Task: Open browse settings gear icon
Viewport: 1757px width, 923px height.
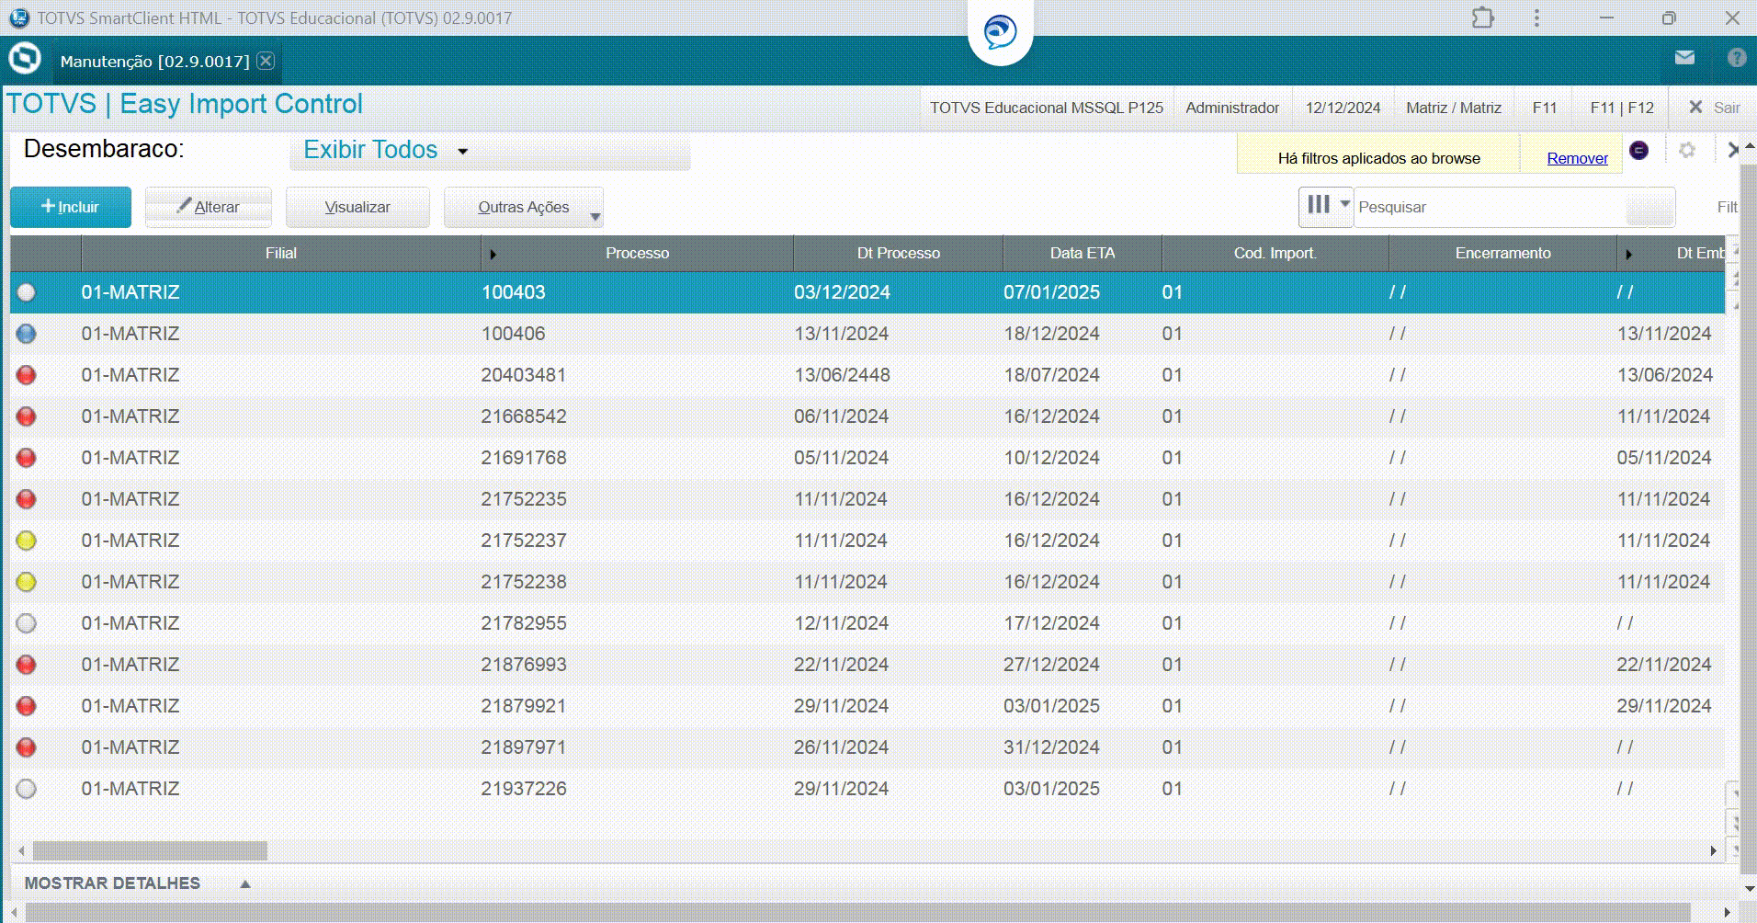Action: pos(1686,150)
